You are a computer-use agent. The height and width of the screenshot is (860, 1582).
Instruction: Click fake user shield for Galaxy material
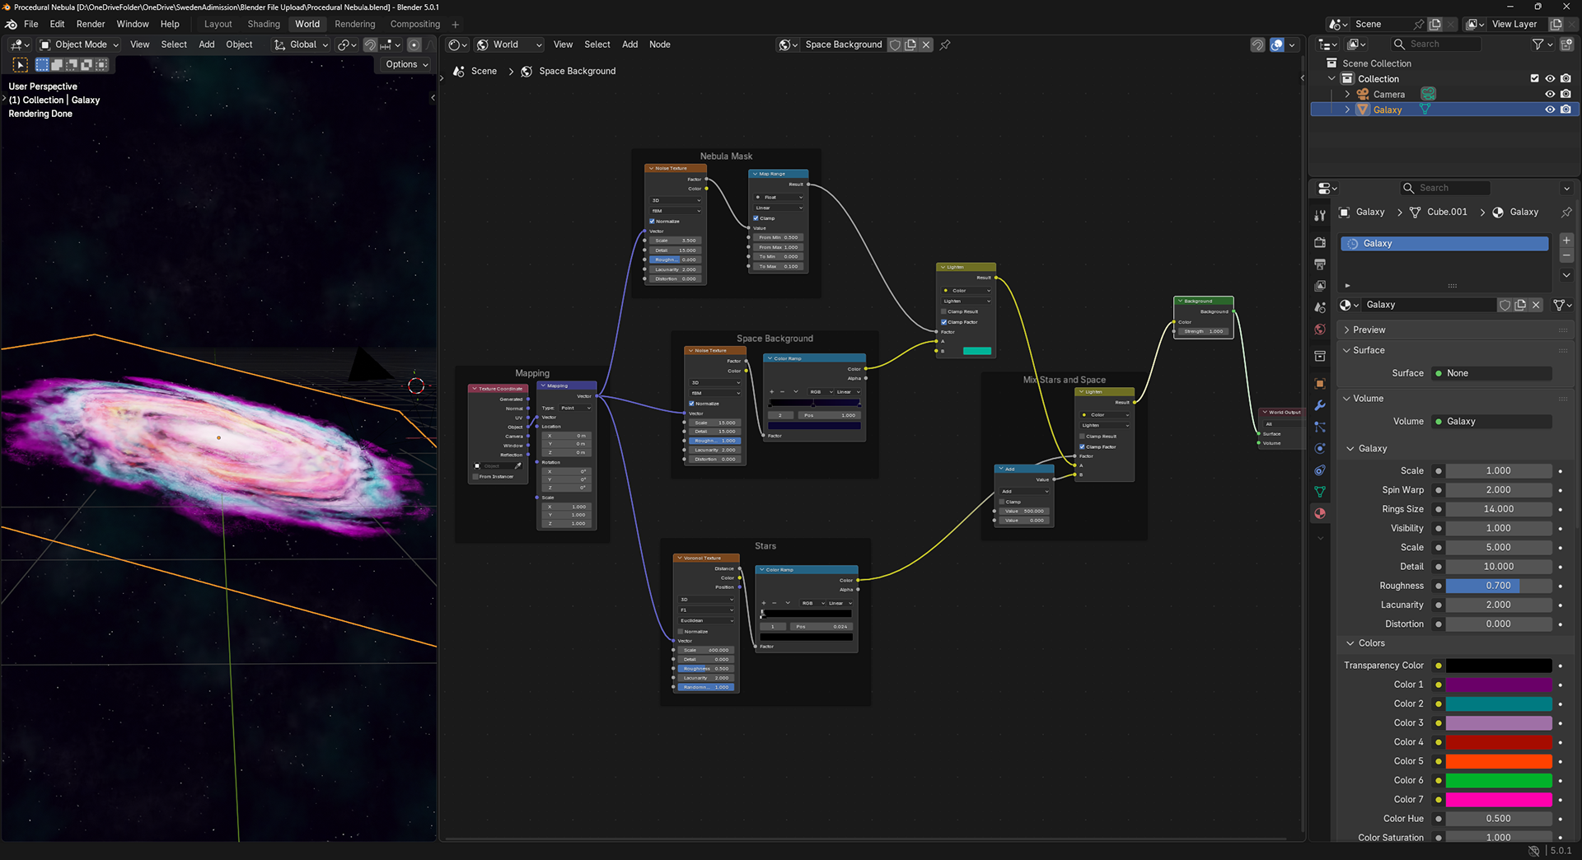click(1505, 305)
